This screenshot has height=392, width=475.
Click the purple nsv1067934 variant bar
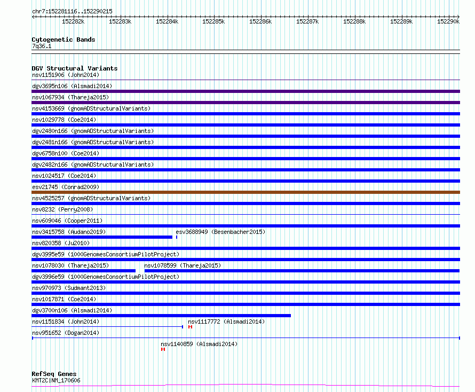[246, 103]
